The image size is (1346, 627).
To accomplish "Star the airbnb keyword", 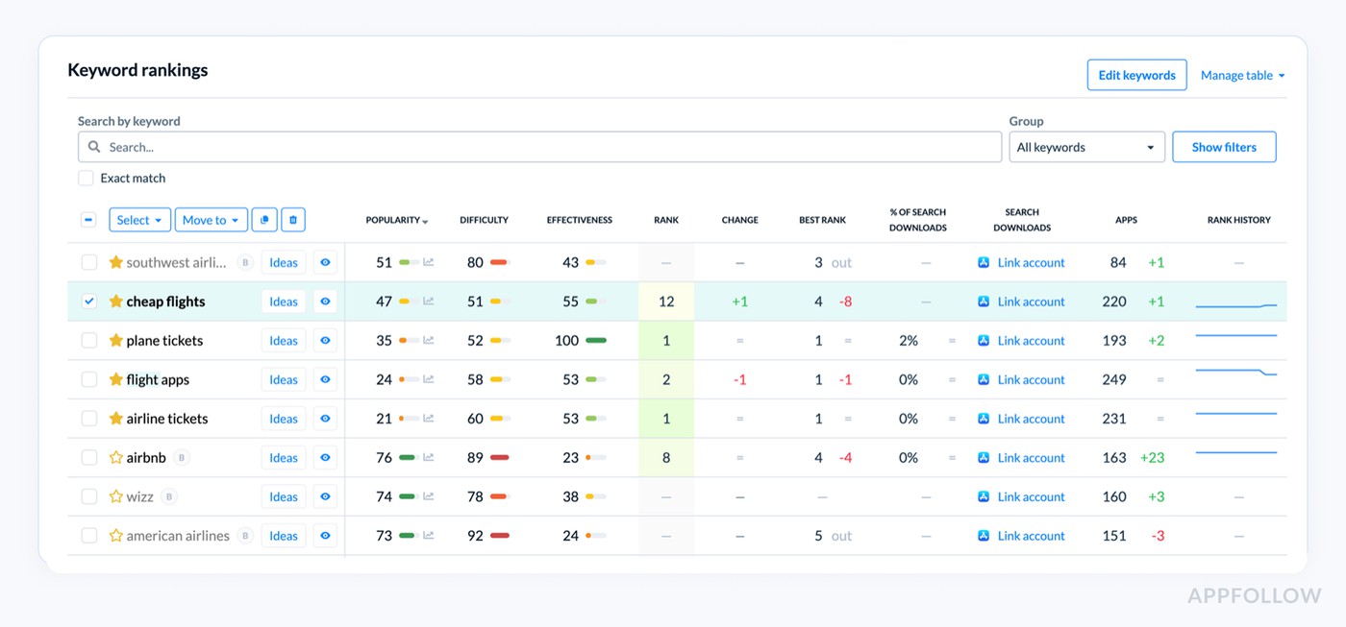I will click(x=116, y=457).
